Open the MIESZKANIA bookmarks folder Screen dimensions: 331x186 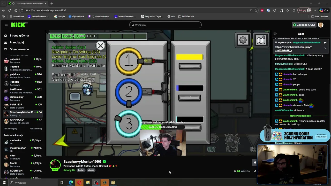click(186, 17)
